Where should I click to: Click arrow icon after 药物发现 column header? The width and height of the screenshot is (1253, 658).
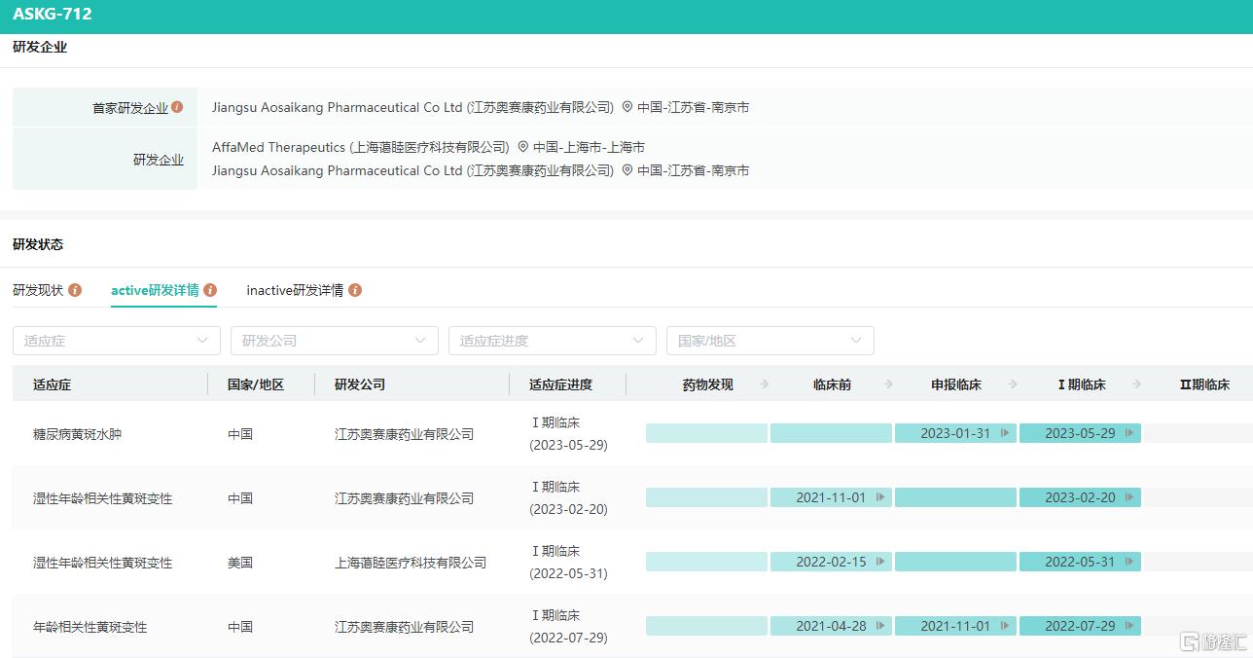coord(765,384)
